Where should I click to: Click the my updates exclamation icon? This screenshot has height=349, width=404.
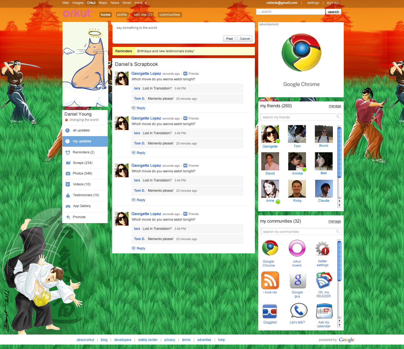pos(67,141)
